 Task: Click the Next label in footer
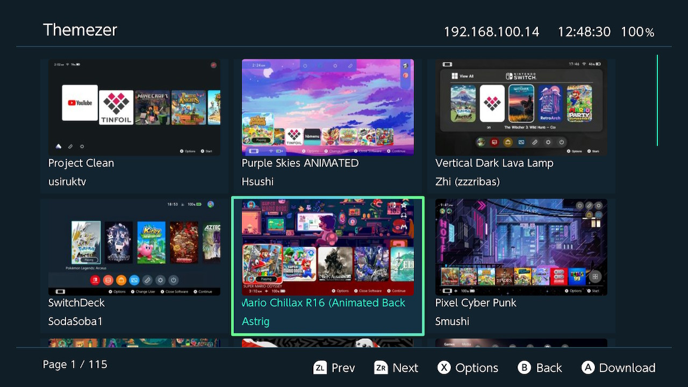[405, 368]
